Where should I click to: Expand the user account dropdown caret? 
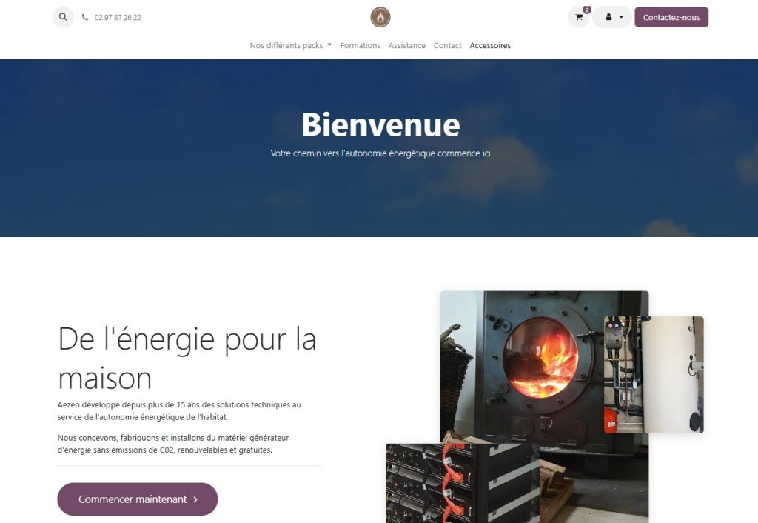point(621,18)
